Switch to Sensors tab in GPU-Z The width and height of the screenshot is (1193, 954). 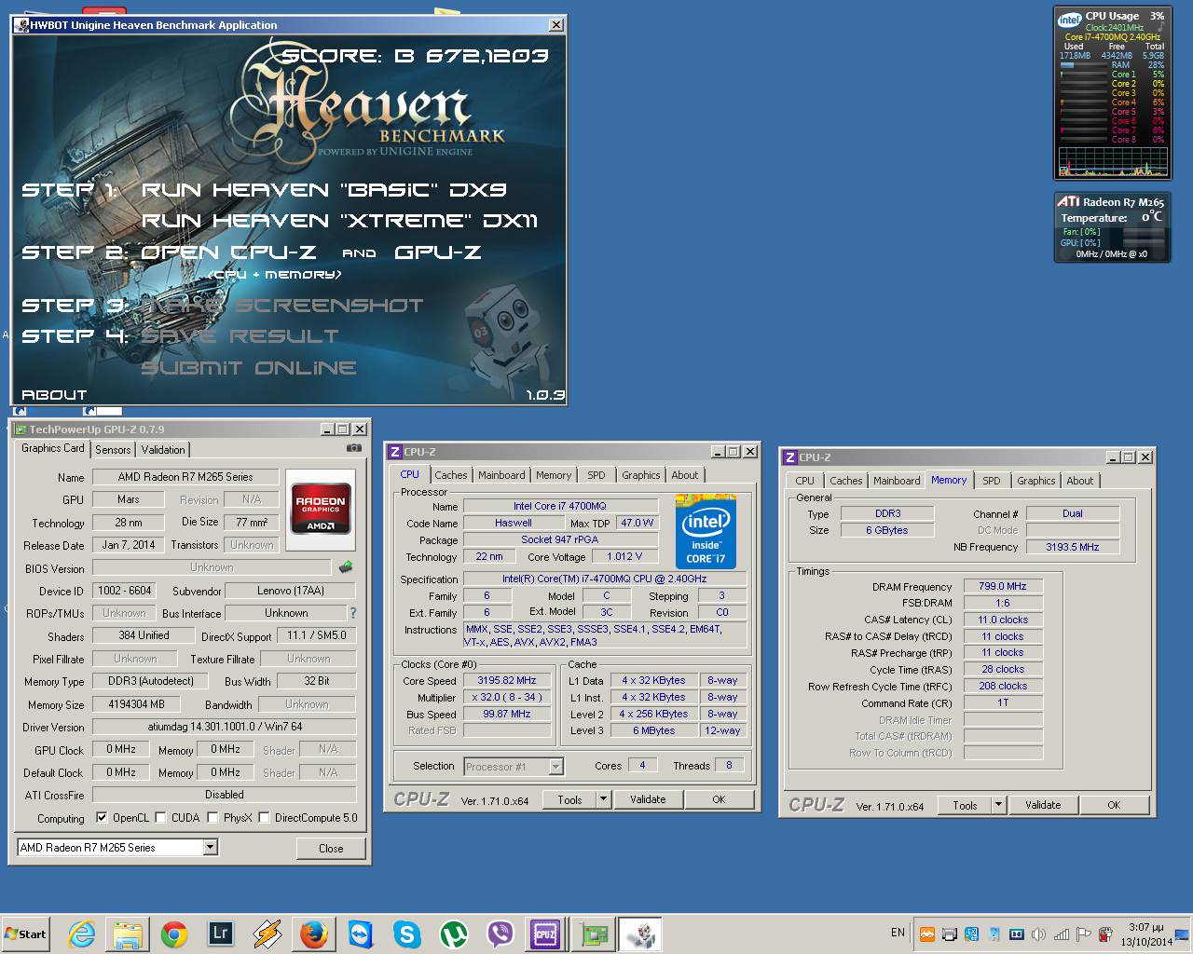click(x=113, y=450)
